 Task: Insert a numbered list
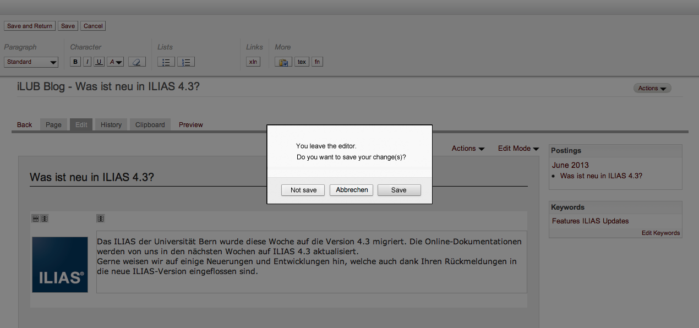pos(186,62)
